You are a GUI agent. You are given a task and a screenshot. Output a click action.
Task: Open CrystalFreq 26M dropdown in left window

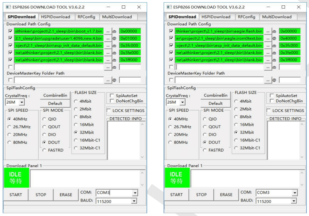pyautogui.click(x=22, y=102)
